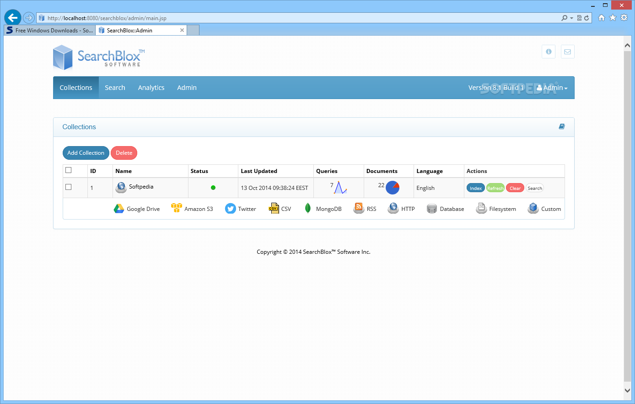Click the Search action button for Softpedia

535,188
